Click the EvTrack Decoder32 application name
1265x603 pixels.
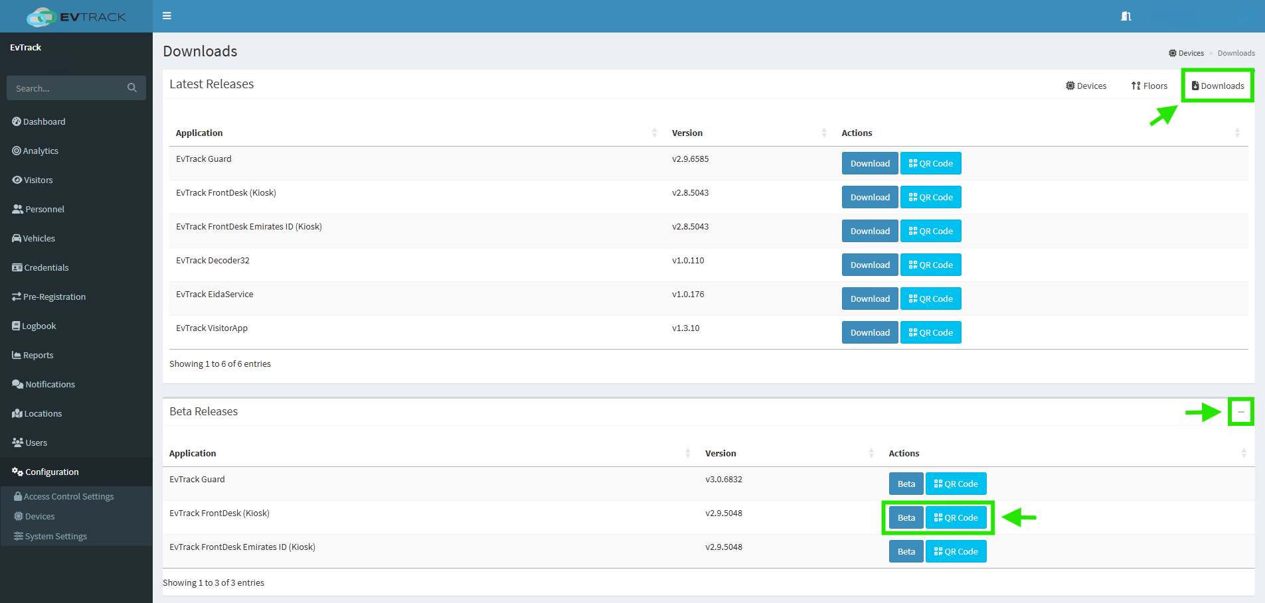[x=212, y=260]
